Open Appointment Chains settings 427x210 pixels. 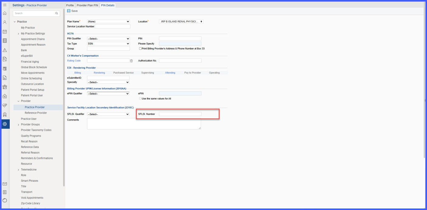[33, 39]
